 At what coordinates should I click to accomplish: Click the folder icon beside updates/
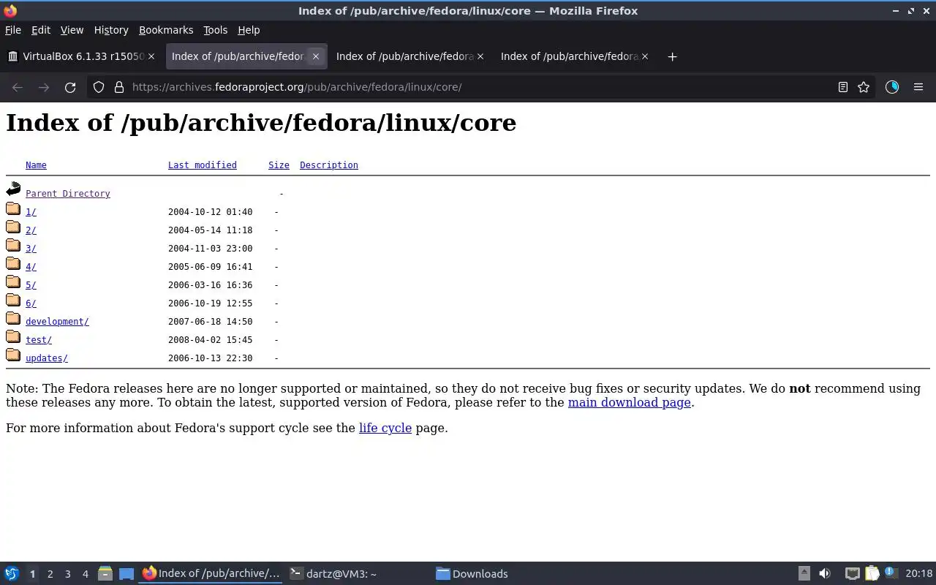(x=13, y=355)
